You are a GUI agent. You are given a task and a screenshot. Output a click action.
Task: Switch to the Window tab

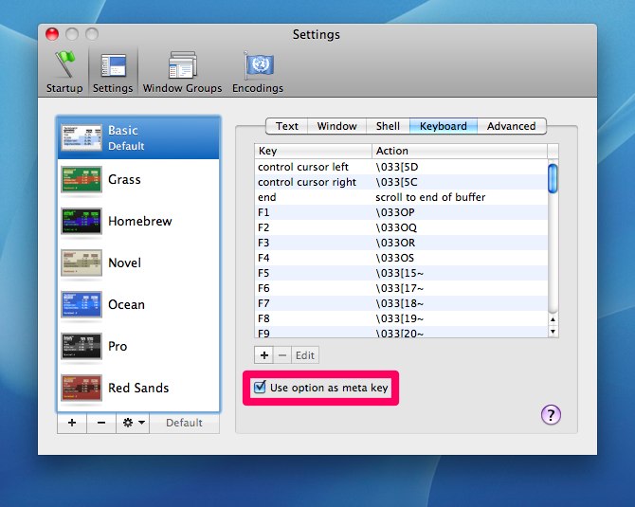pos(337,126)
